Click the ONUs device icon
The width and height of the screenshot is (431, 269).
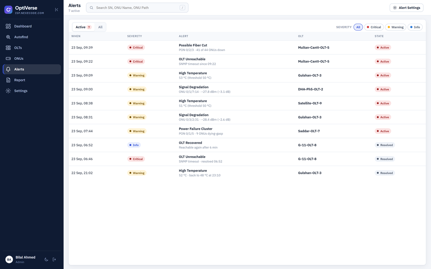(x=8, y=58)
